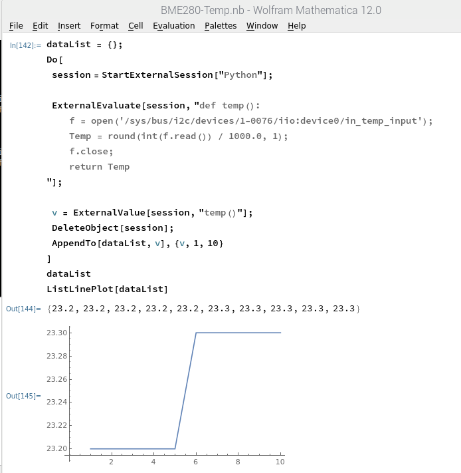The width and height of the screenshot is (461, 473).
Task: Click the 'return Temp' line
Action: point(100,167)
